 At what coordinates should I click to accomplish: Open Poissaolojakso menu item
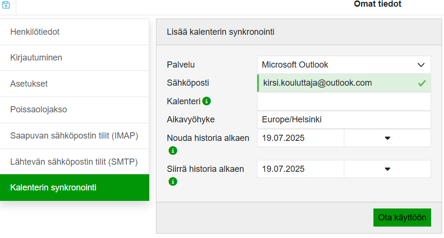74,109
